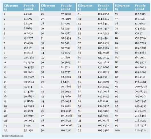Select the second Pounds pound header
151x139 pixels.
[66, 7]
